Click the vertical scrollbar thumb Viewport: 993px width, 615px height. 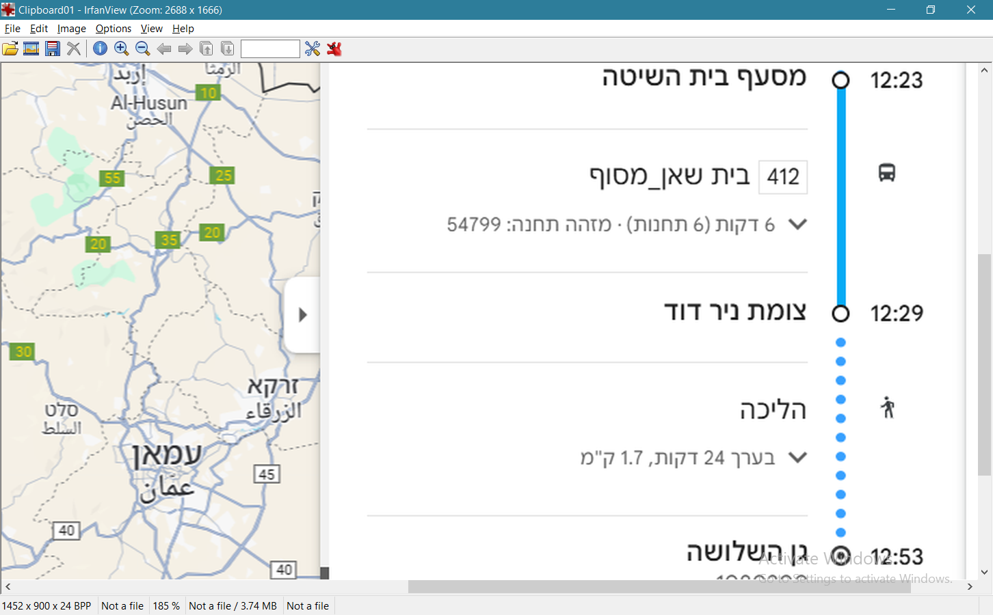pyautogui.click(x=985, y=365)
